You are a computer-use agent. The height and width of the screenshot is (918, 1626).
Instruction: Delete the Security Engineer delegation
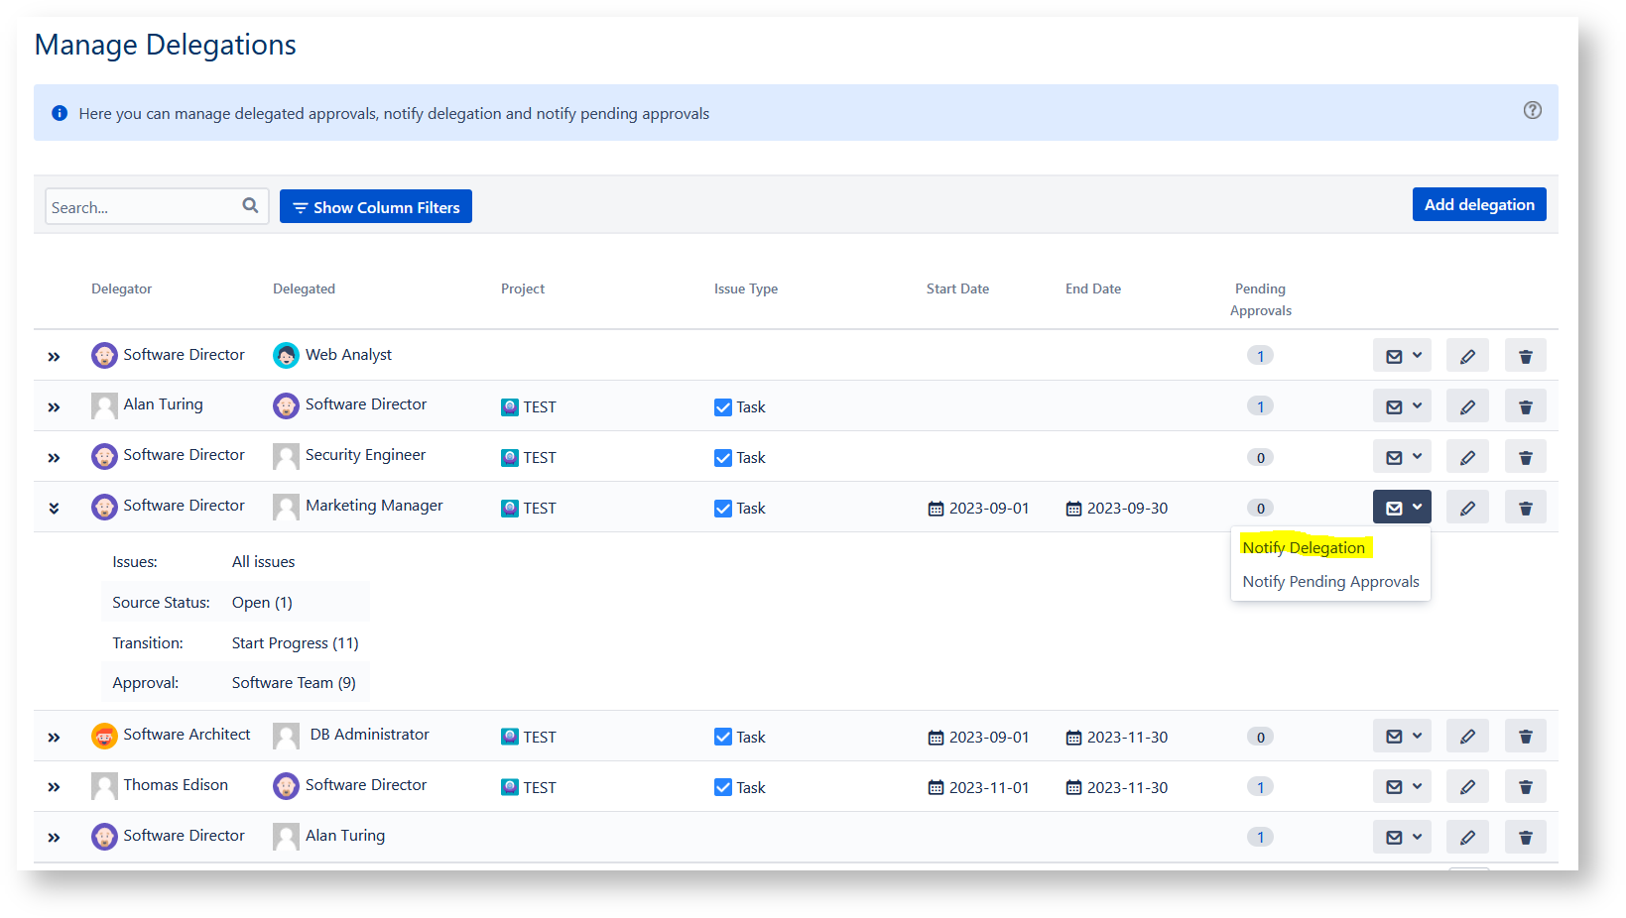coord(1525,457)
